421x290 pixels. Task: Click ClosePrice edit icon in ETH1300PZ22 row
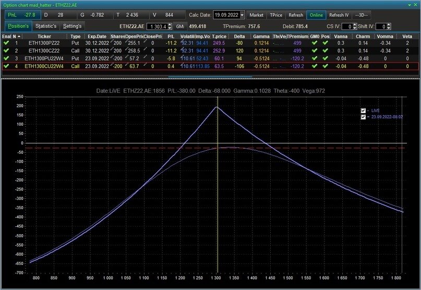pyautogui.click(x=145, y=41)
